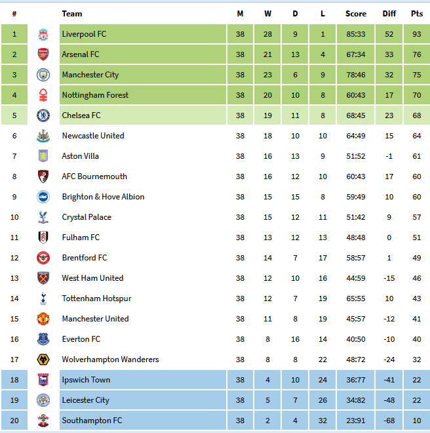Click the Pts column header
Image resolution: width=430 pixels, height=433 pixels.
pos(417,14)
